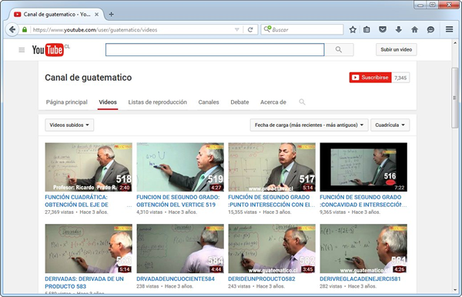Bookmark this page with the star icon
The height and width of the screenshot is (297, 462).
point(353,29)
